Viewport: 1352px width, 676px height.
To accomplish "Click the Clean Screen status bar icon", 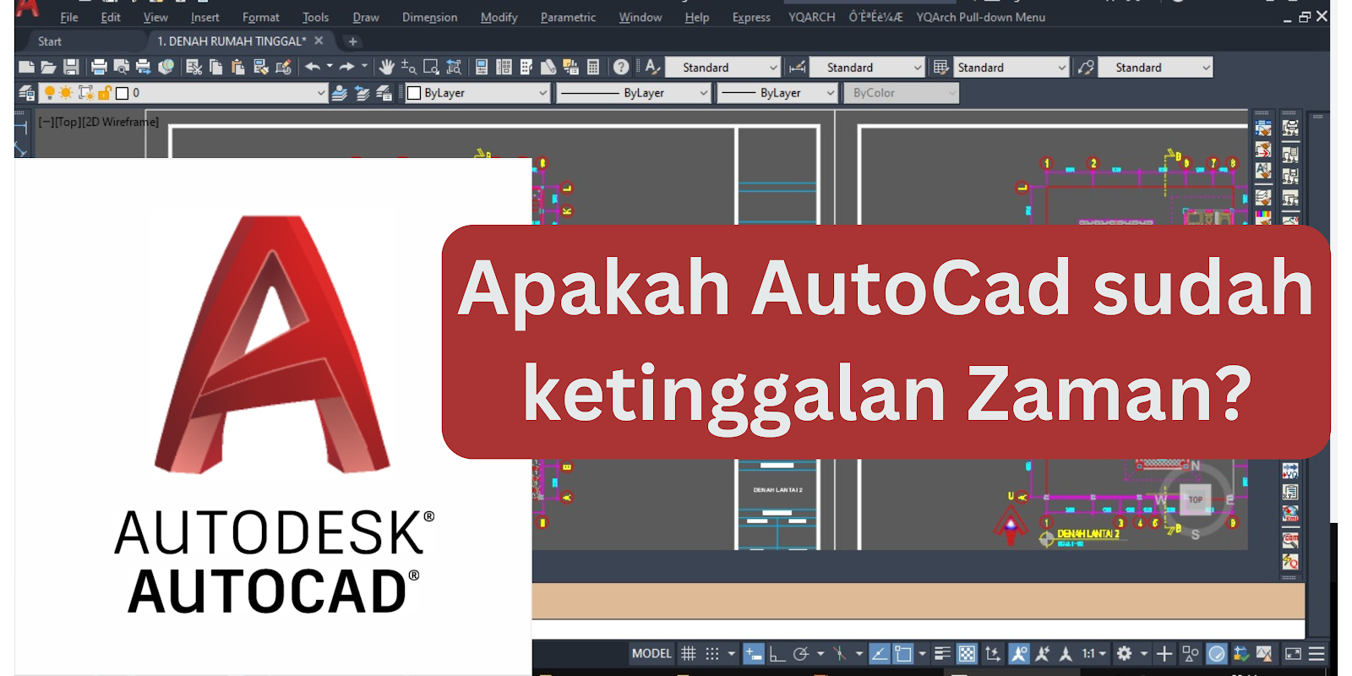I will point(1293,653).
